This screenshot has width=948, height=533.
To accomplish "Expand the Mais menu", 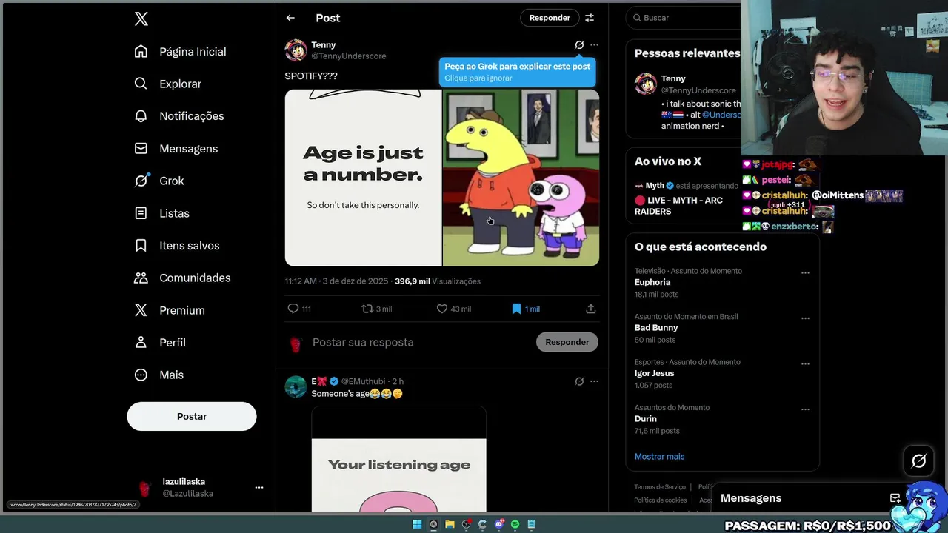I will pyautogui.click(x=158, y=375).
